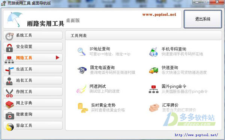225x140 pixels.
Task: Click the 网速测试 wing icon
Action: 81,89
